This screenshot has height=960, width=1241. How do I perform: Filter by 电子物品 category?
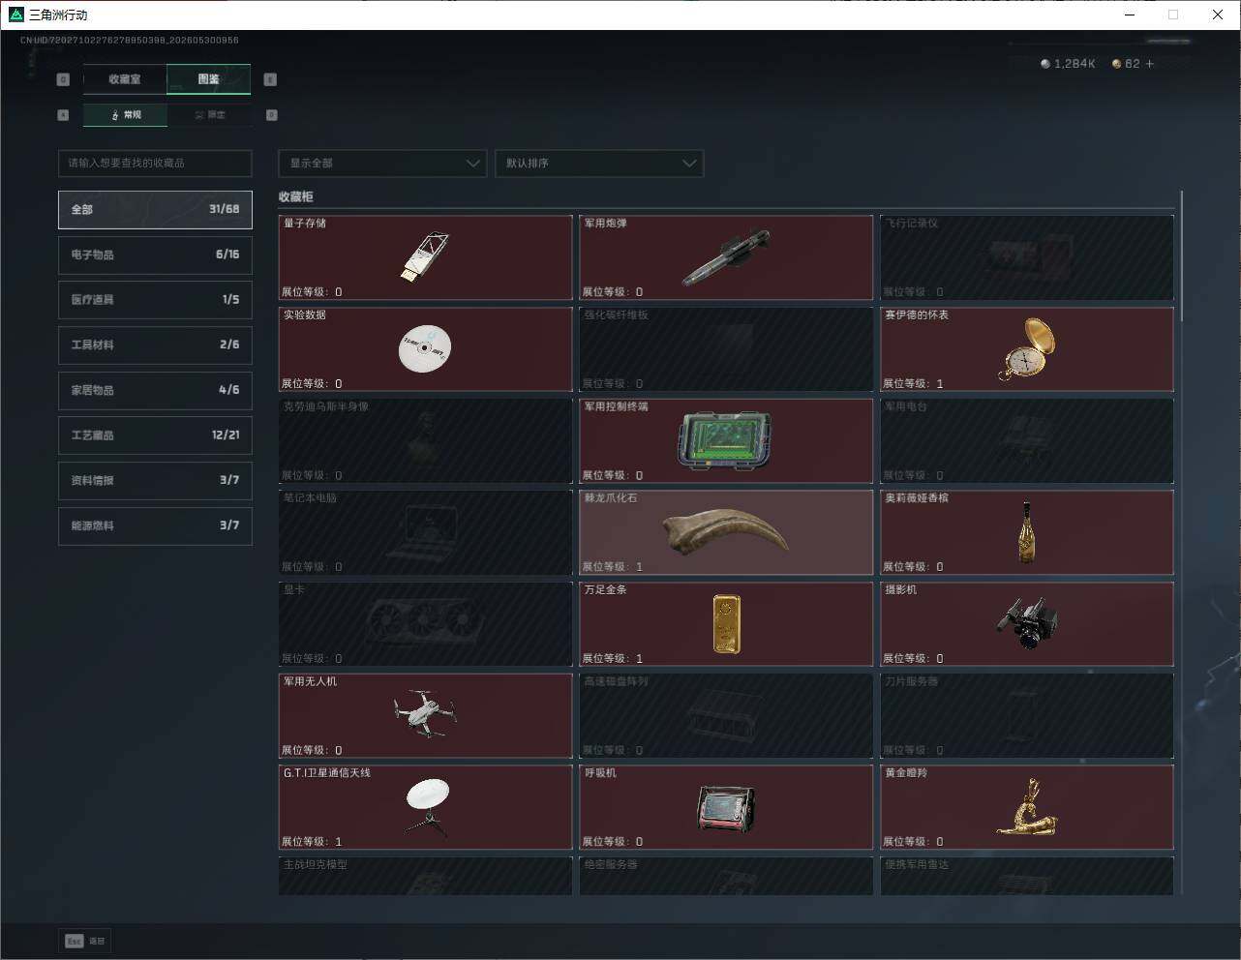click(155, 255)
